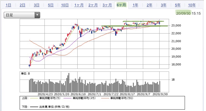
Task: Open the 2ヶ月 chart range
Action: tap(93, 5)
